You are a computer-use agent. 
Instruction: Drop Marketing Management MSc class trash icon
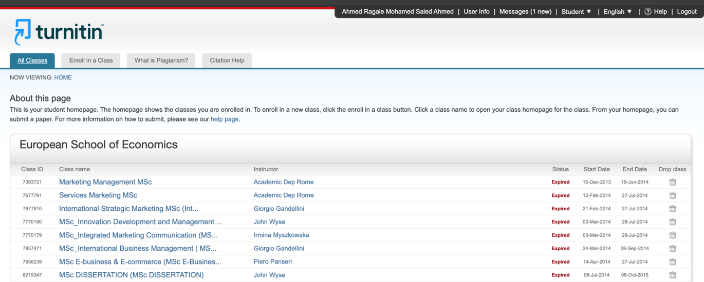(x=673, y=182)
